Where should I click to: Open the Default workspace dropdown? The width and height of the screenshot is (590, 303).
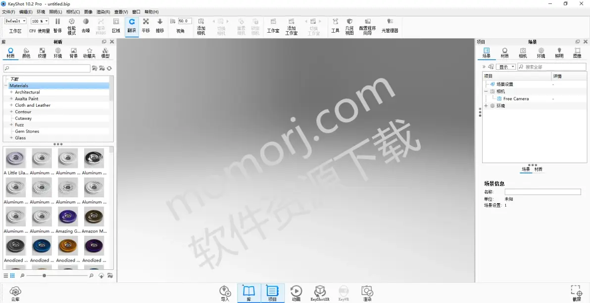tap(15, 21)
